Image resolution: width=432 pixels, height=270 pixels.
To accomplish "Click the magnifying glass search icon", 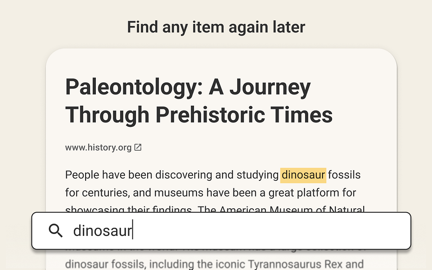I will click(x=56, y=231).
